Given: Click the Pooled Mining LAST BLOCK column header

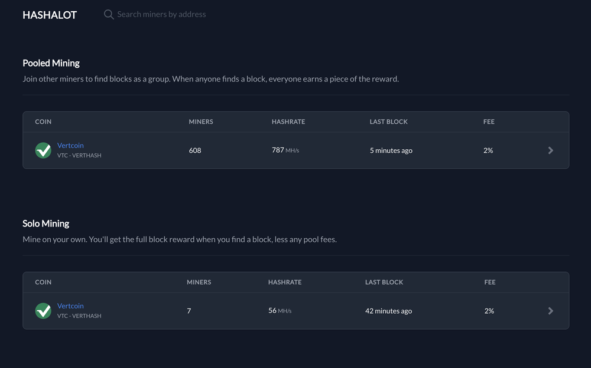Looking at the screenshot, I should click(x=389, y=121).
